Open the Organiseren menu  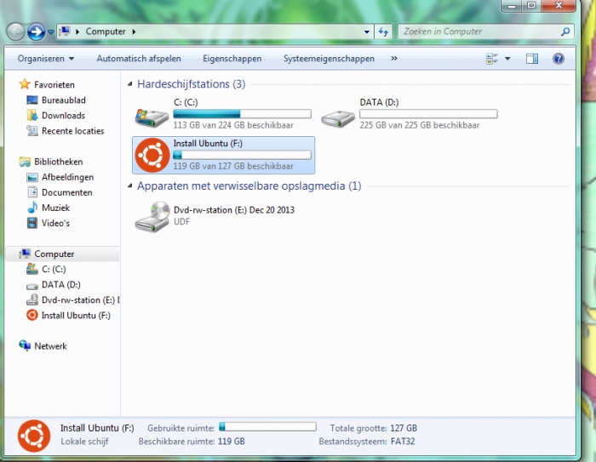(46, 59)
